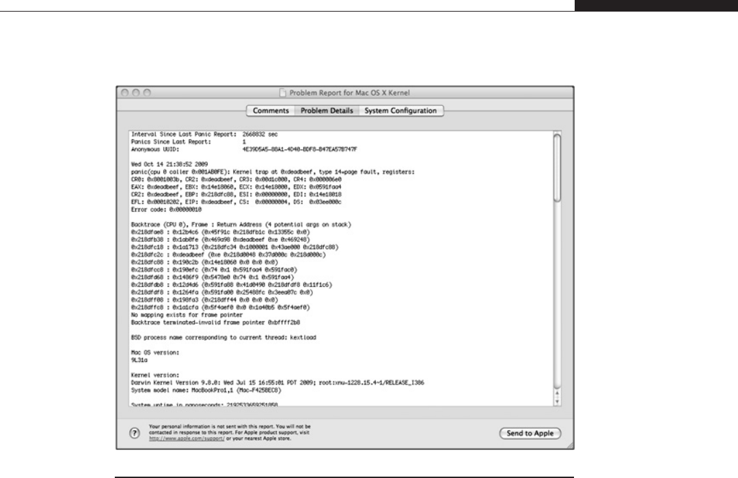The height and width of the screenshot is (478, 738).
Task: Click 'No mapping exists for frame pointer'
Action: point(187,315)
